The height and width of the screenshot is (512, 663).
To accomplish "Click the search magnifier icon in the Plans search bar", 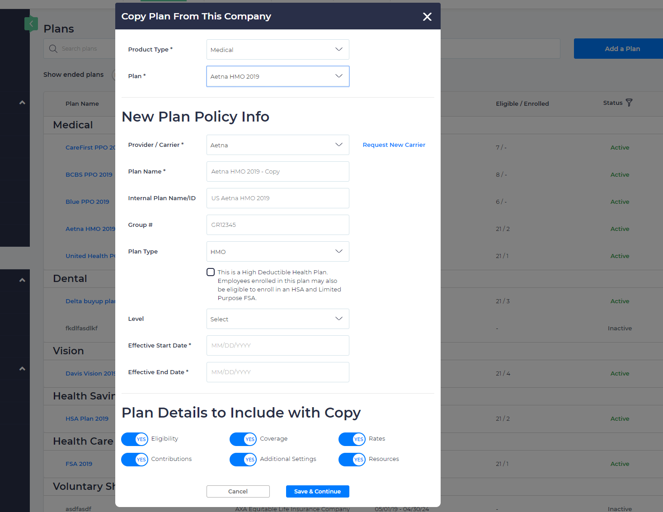I will (x=53, y=48).
